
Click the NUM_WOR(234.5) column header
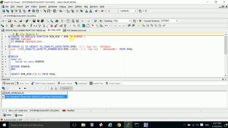(36, 93)
